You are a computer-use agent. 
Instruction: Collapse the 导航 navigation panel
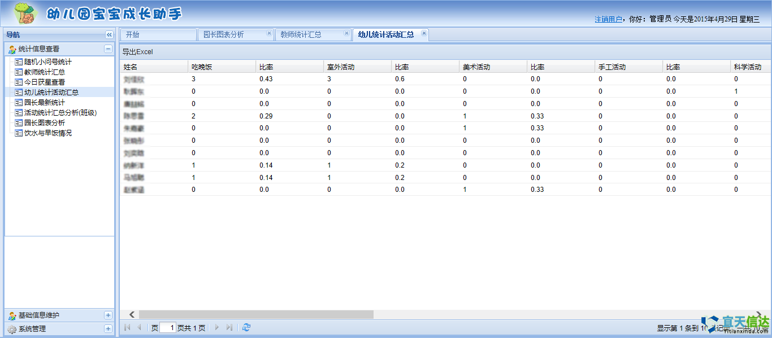109,35
